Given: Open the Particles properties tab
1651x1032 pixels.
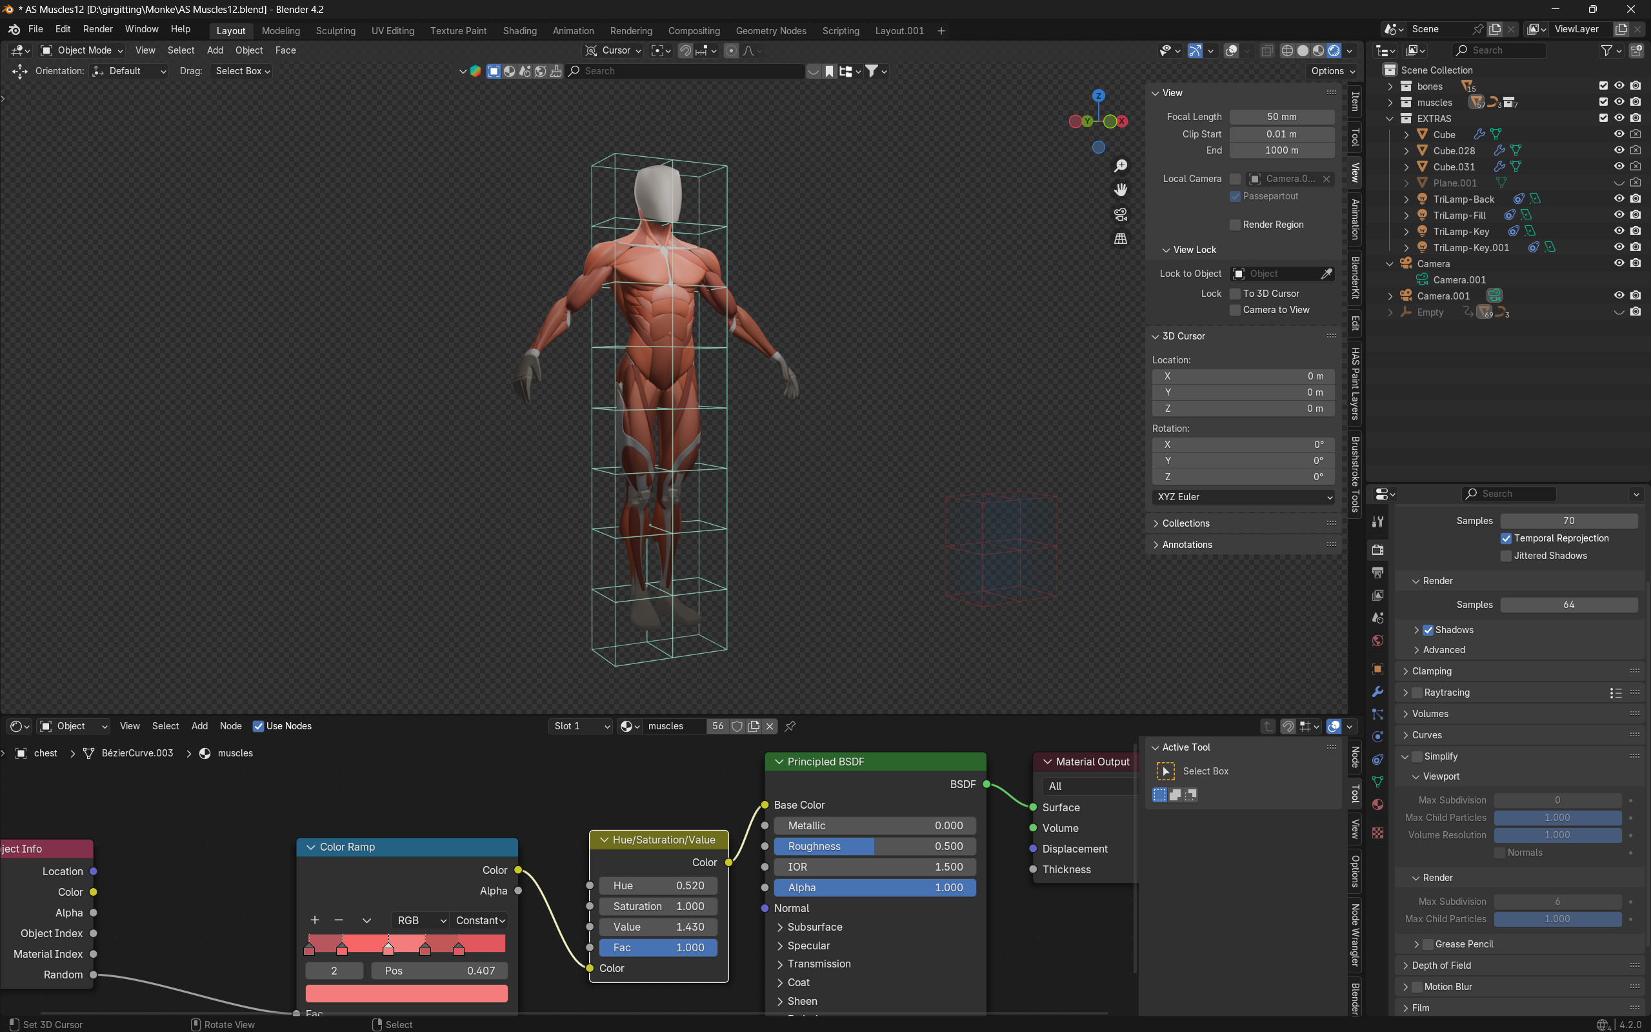Looking at the screenshot, I should 1377,714.
